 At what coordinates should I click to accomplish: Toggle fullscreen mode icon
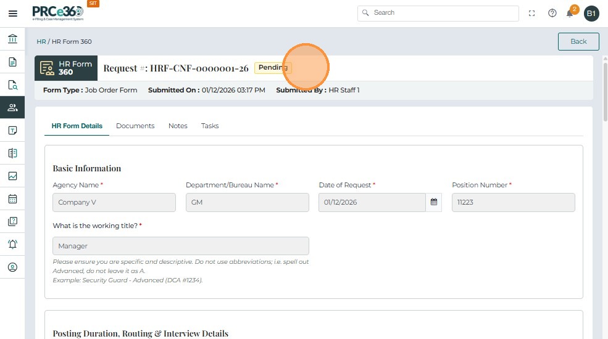[531, 14]
